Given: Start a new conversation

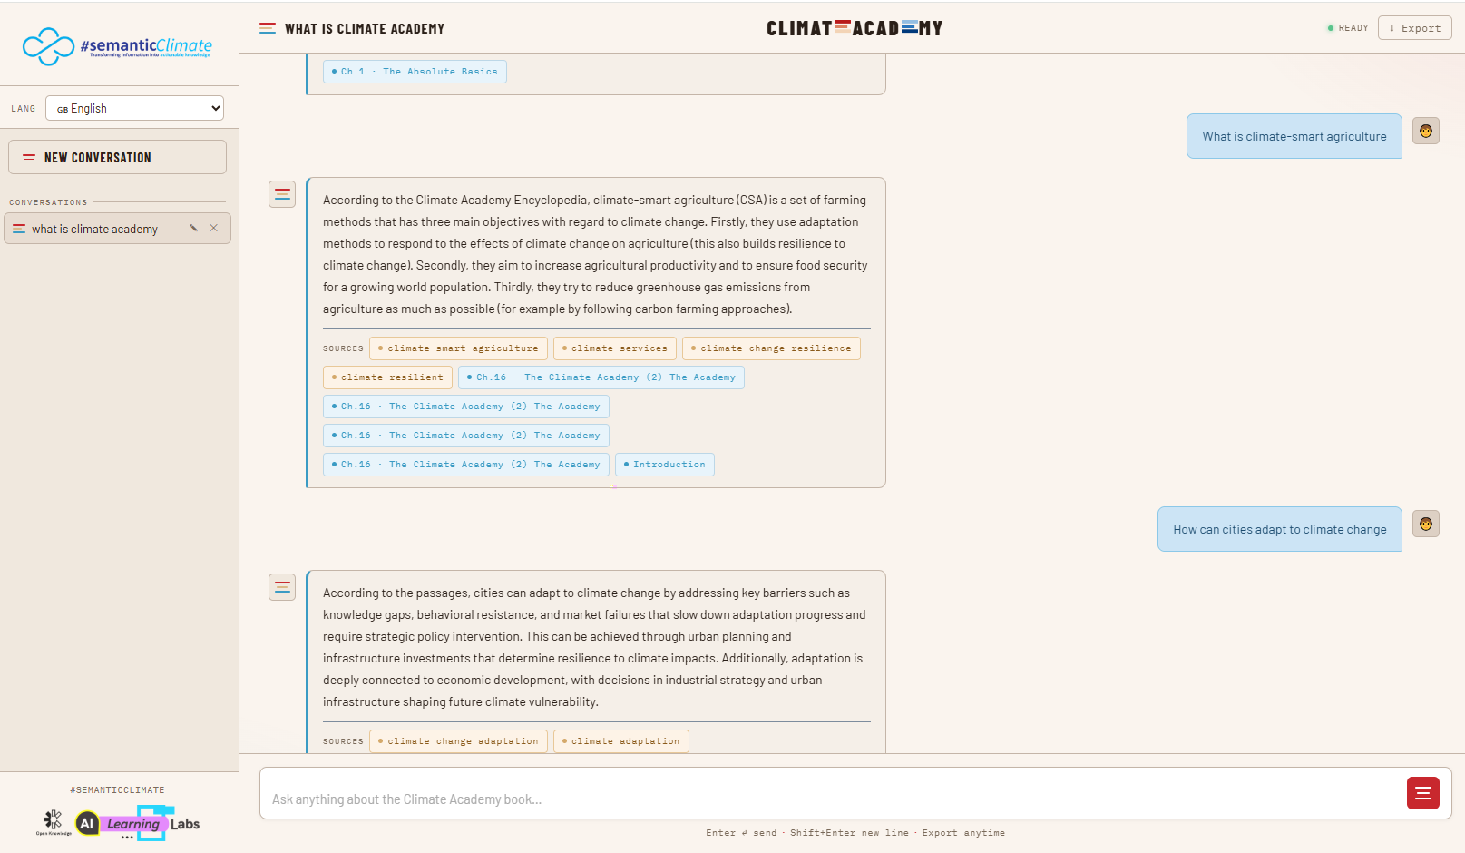Looking at the screenshot, I should click(x=117, y=157).
